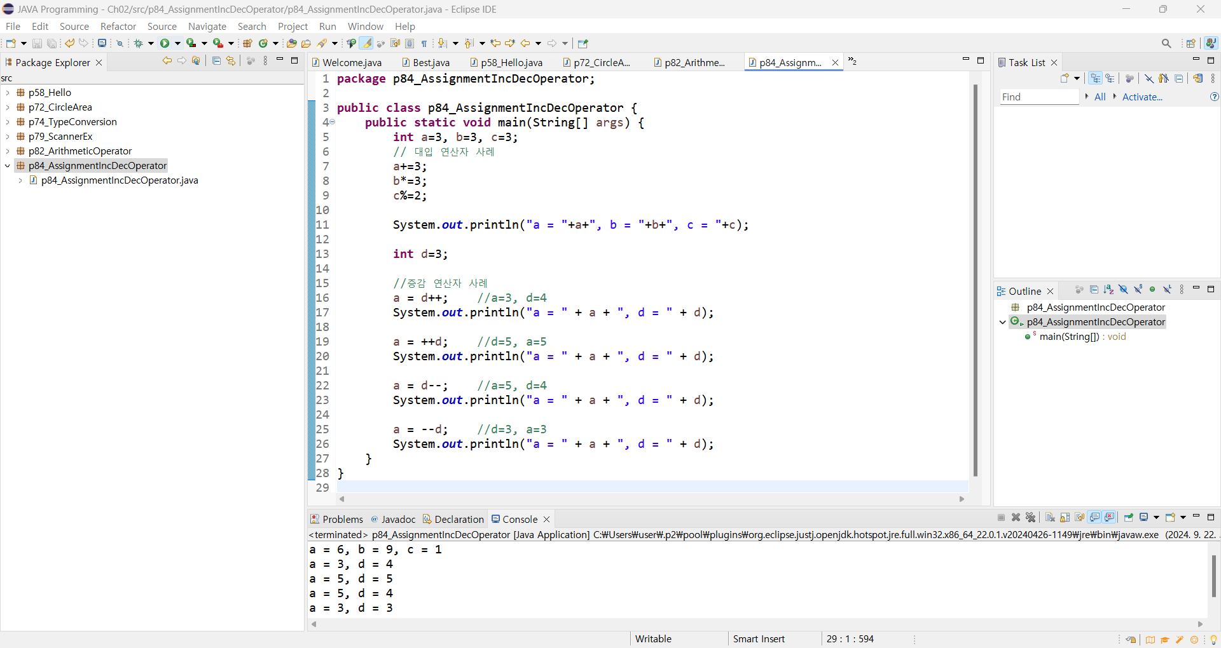This screenshot has height=648, width=1221.
Task: Toggle Console Scroll Lock icon
Action: pos(1065,518)
